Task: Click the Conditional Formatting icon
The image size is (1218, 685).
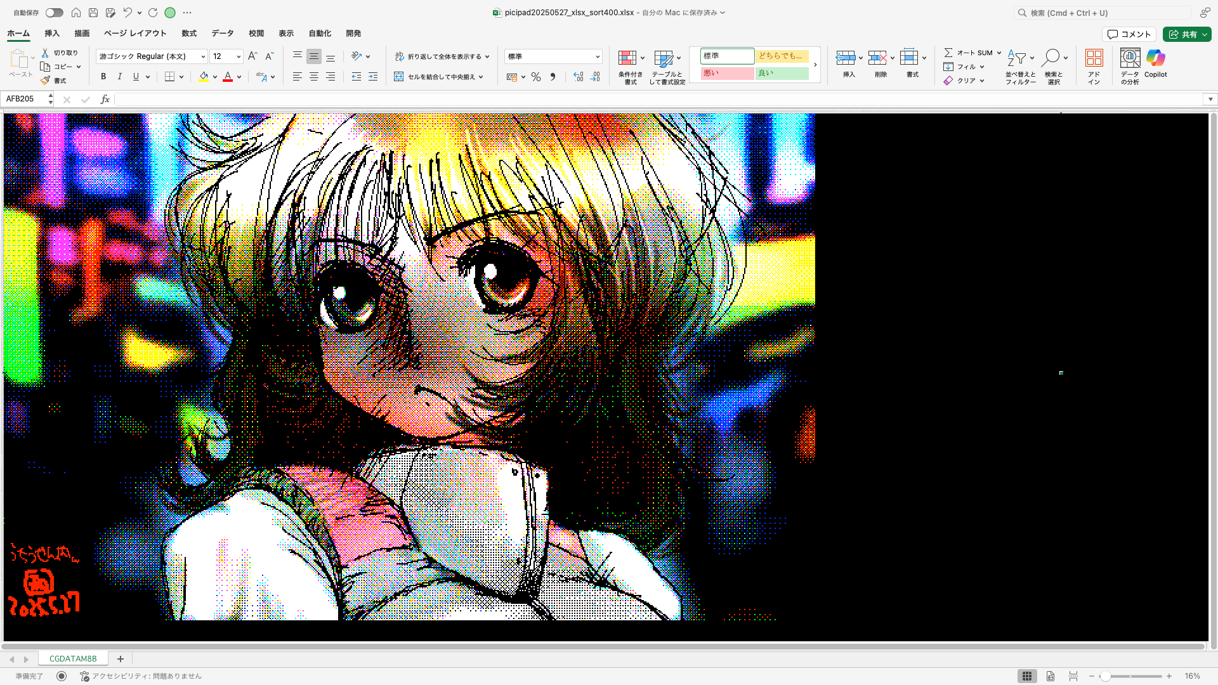Action: [627, 58]
